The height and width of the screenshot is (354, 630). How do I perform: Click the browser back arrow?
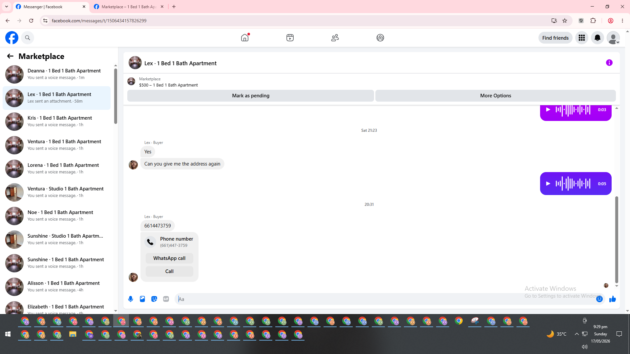8,21
